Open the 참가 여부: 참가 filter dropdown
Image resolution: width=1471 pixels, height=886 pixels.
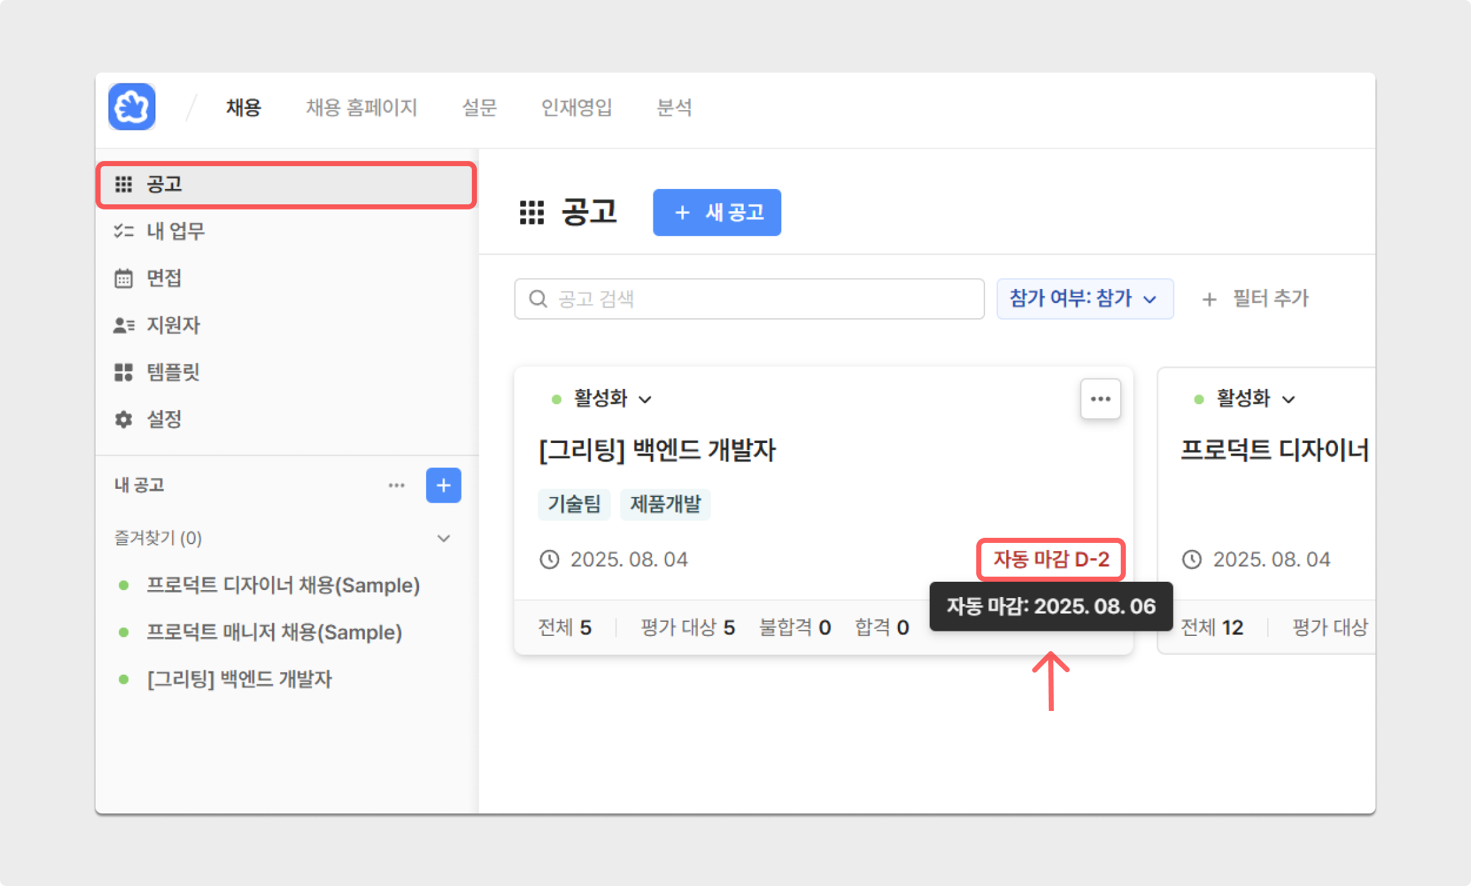pos(1084,299)
